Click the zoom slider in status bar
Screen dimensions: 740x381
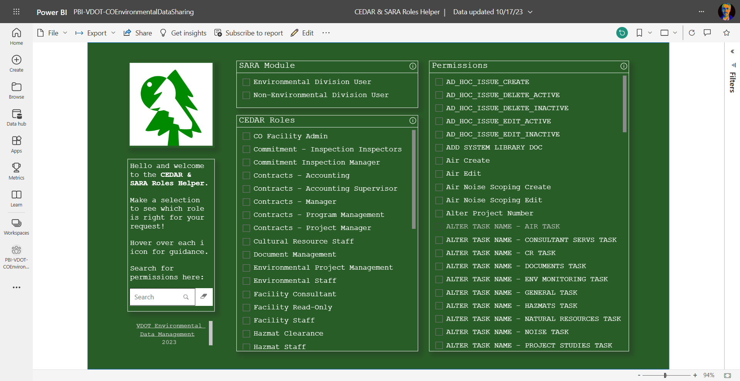665,375
